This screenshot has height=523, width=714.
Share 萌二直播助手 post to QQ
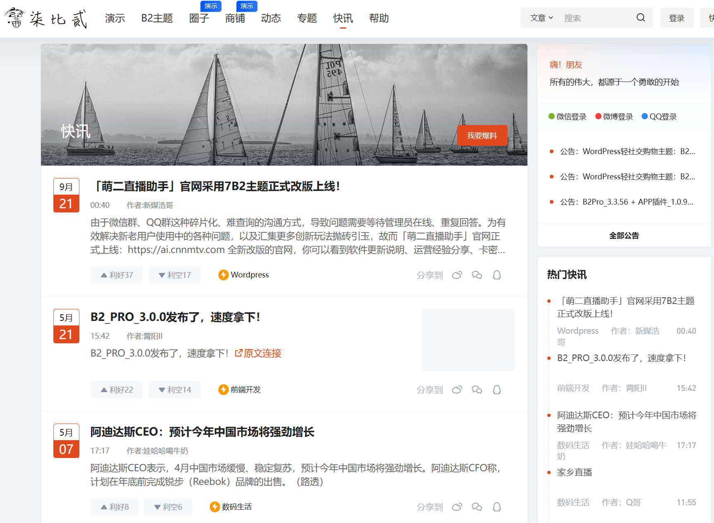point(497,275)
